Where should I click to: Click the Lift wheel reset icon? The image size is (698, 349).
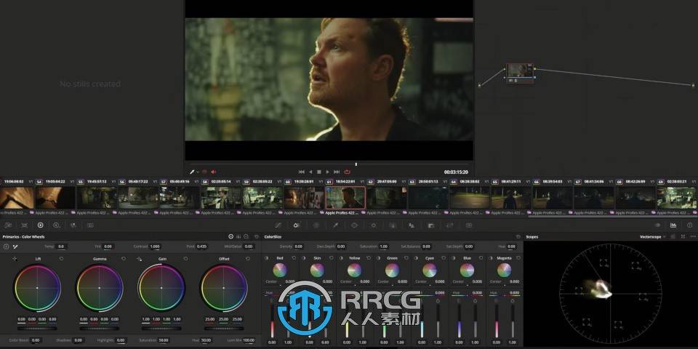tap(60, 258)
